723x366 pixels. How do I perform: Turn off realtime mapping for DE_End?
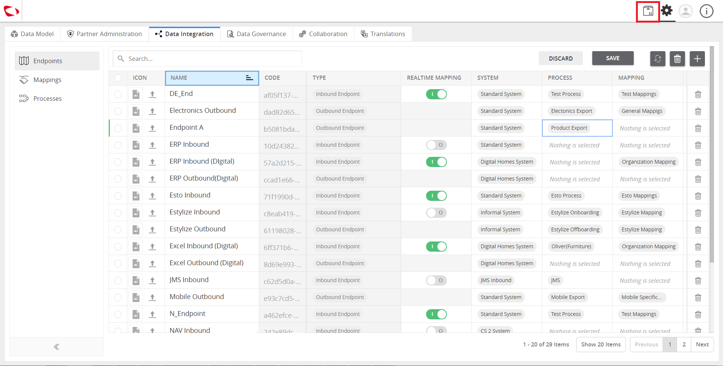[436, 94]
